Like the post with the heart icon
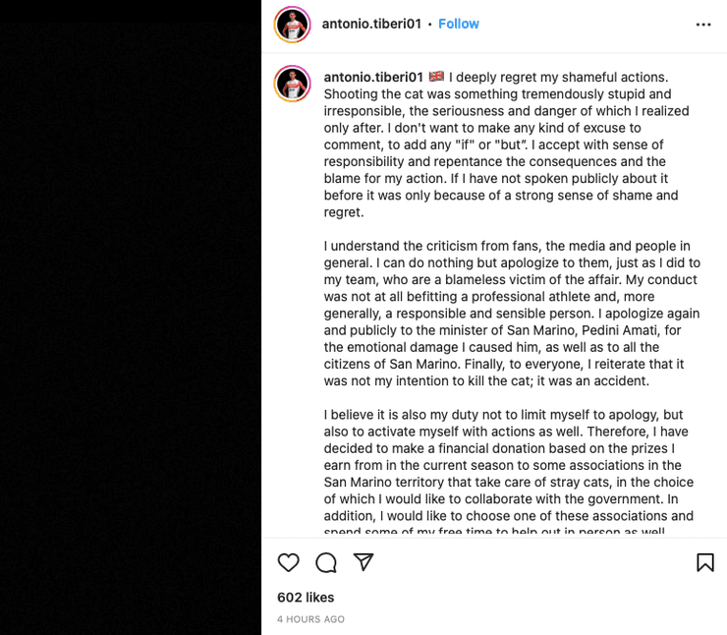Screen dimensions: 727x635 click(x=288, y=562)
